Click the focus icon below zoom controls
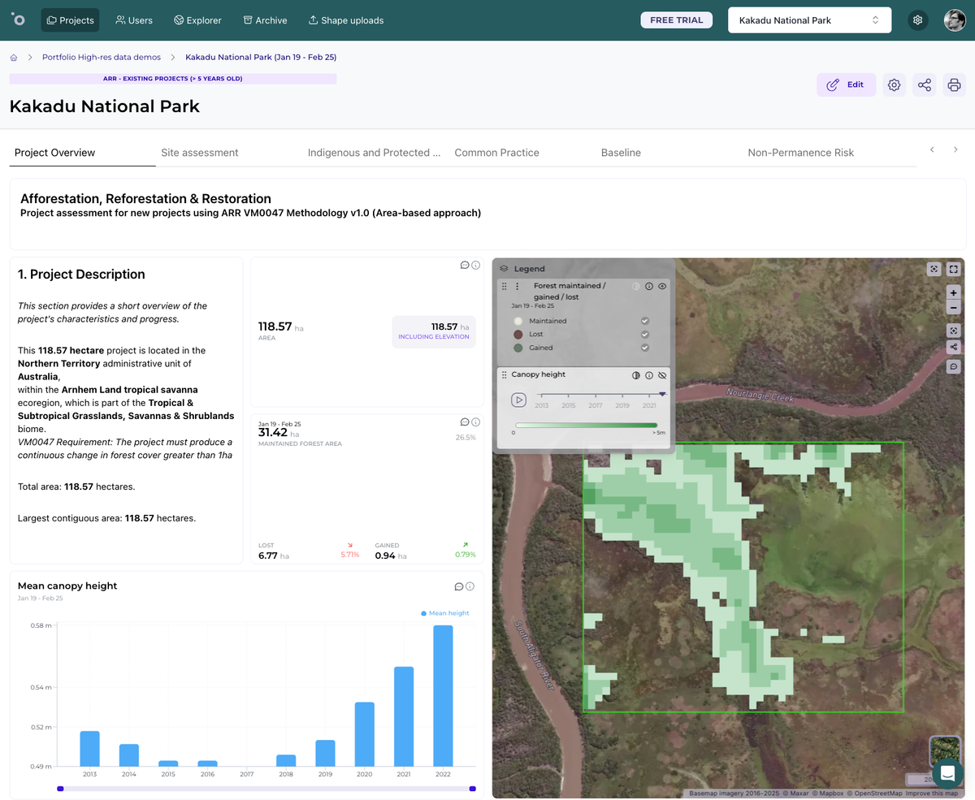This screenshot has height=800, width=975. pyautogui.click(x=954, y=331)
